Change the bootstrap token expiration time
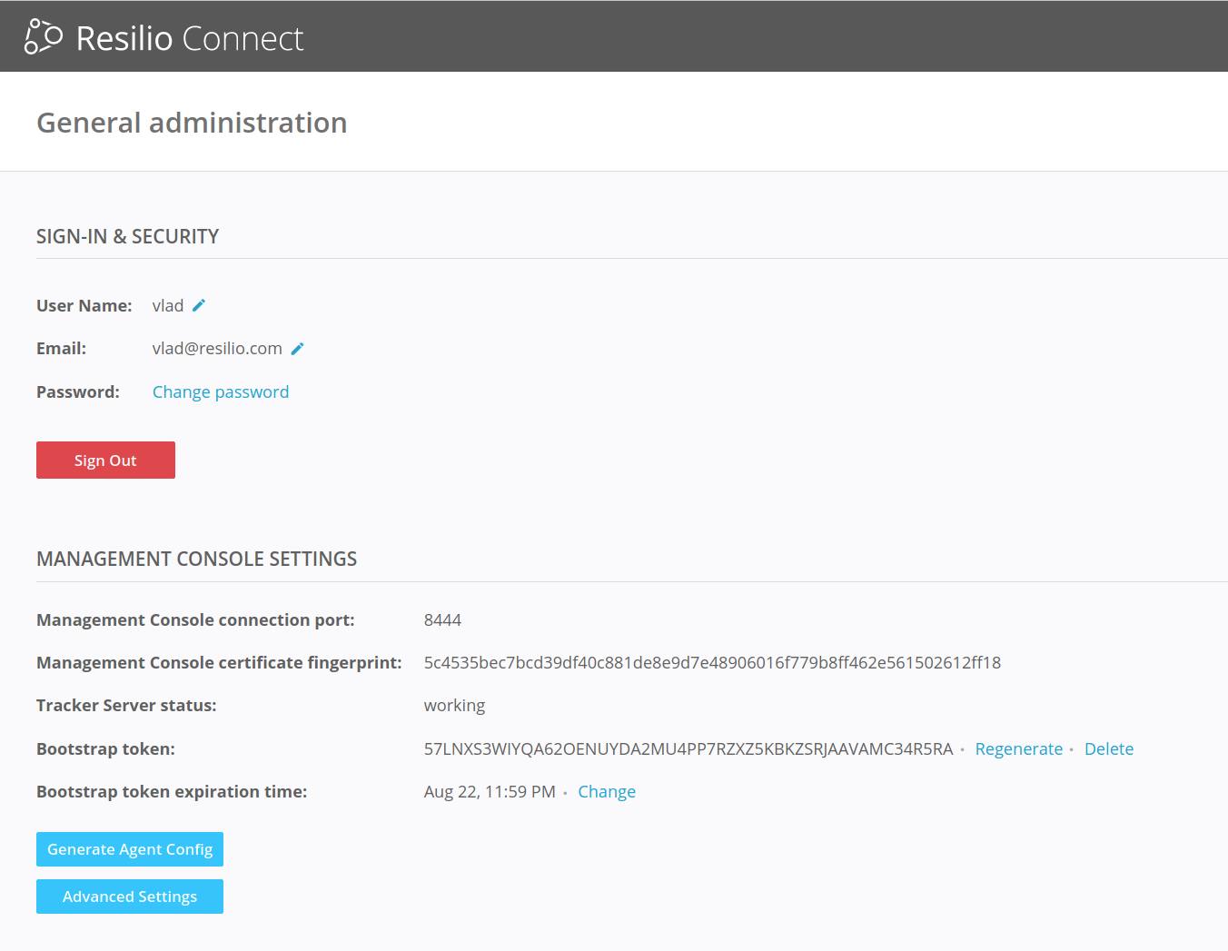Screen dimensions: 1228x951 pos(607,791)
